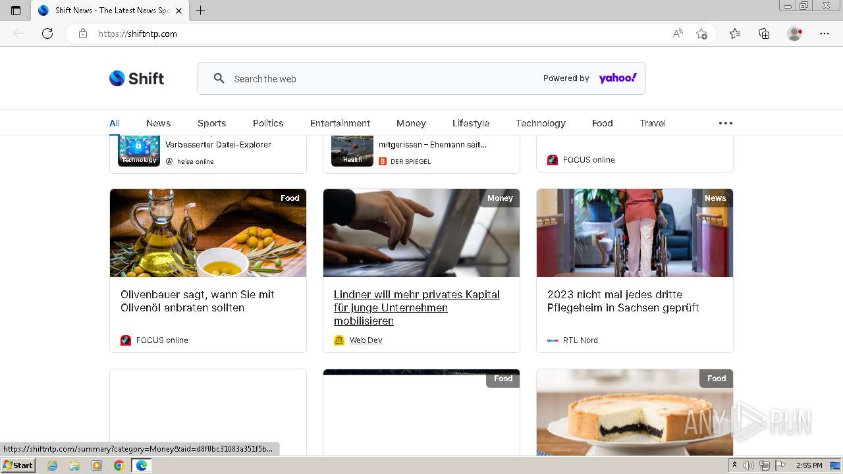Image resolution: width=843 pixels, height=474 pixels.
Task: Click the browser address bar URL
Action: (138, 34)
